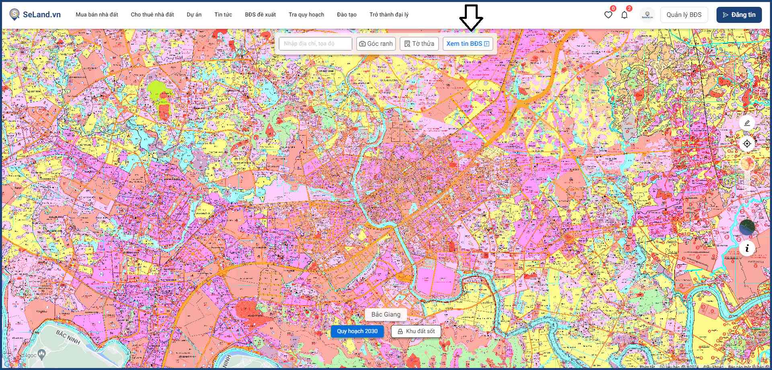Select the planning map layer thumbnail

747,164
